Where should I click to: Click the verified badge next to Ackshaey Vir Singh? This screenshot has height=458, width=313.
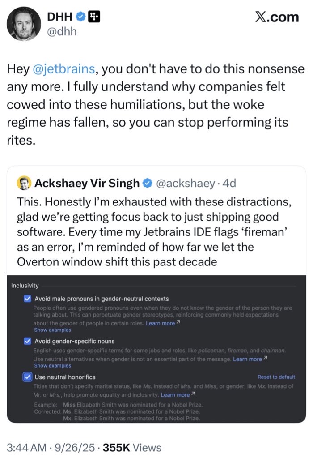148,183
